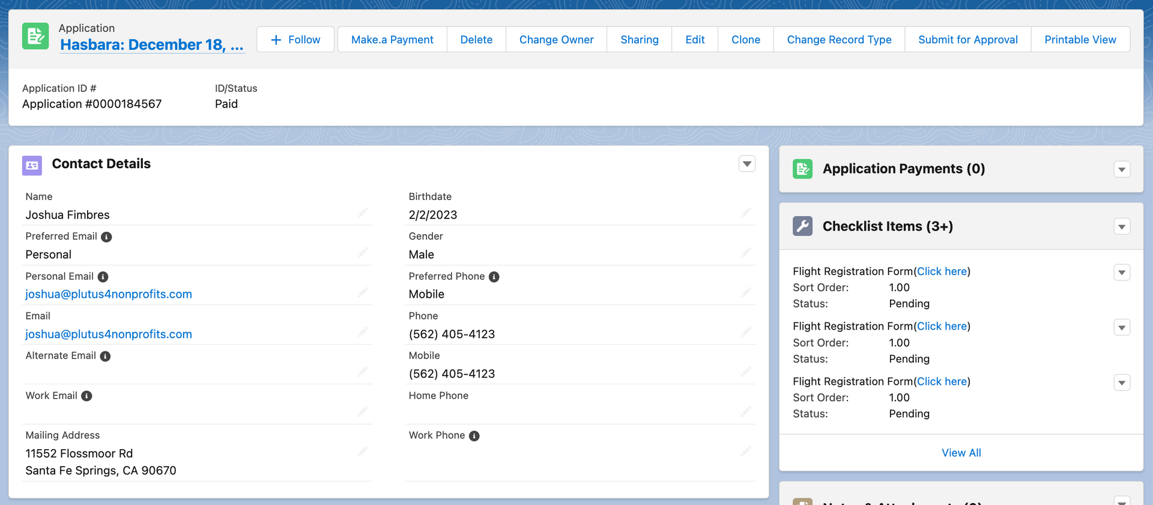Edit Personal Email with pencil icon
Viewport: 1153px width, 505px height.
363,292
